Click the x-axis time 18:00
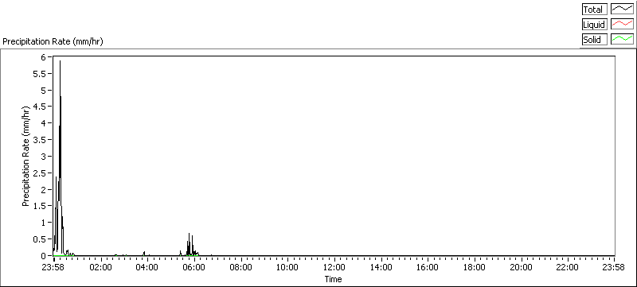The image size is (637, 287). [x=475, y=267]
